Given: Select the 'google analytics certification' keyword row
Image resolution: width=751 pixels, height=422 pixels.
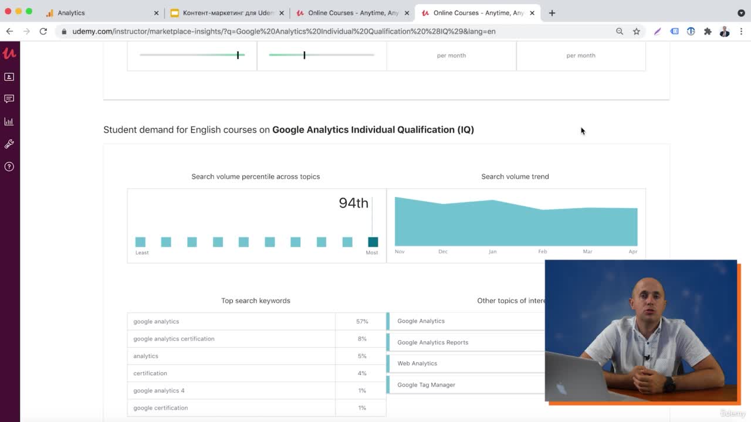Looking at the screenshot, I should [x=256, y=339].
